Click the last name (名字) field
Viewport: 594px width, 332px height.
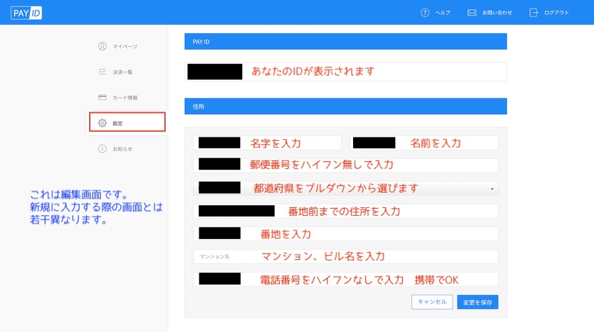267,143
